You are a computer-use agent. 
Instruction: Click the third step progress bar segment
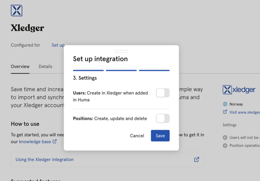tap(154, 70)
